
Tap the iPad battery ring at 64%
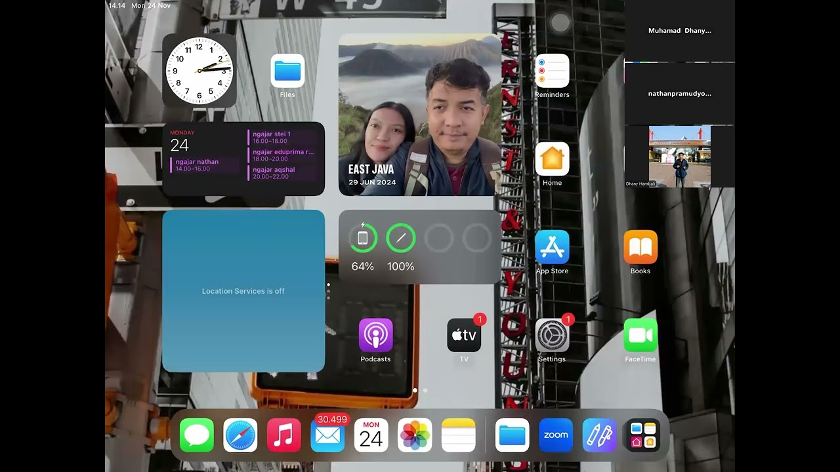363,239
